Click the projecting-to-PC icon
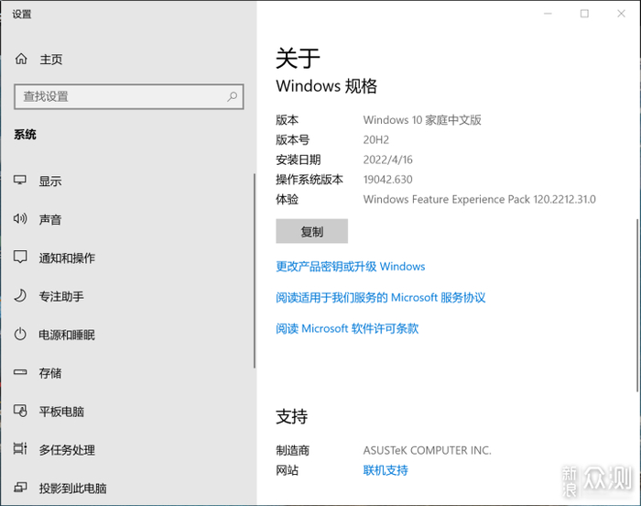The height and width of the screenshot is (506, 641). click(20, 487)
